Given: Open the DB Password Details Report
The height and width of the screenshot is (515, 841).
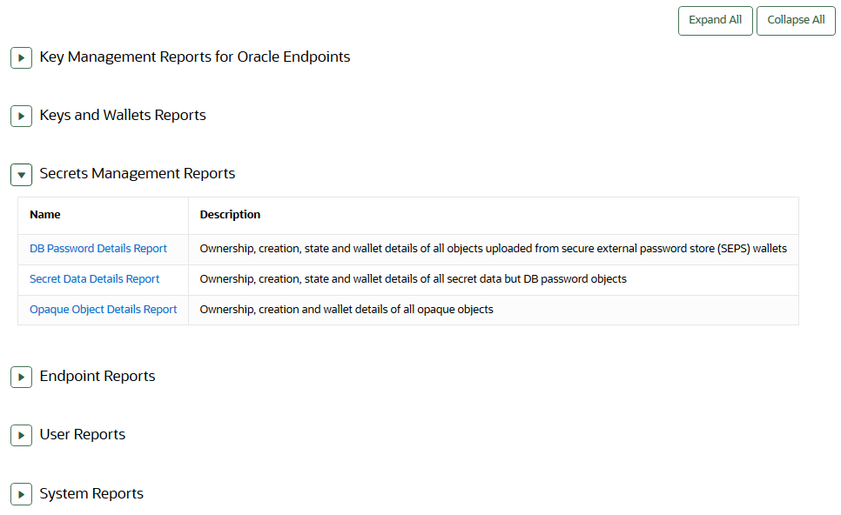Looking at the screenshot, I should pyautogui.click(x=98, y=248).
